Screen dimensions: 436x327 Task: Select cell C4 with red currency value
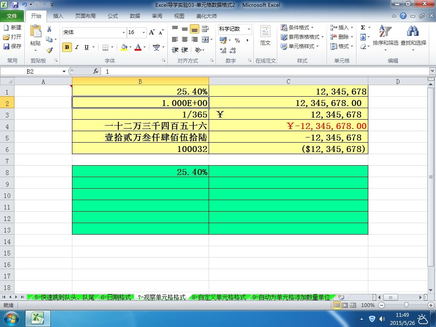pyautogui.click(x=288, y=126)
